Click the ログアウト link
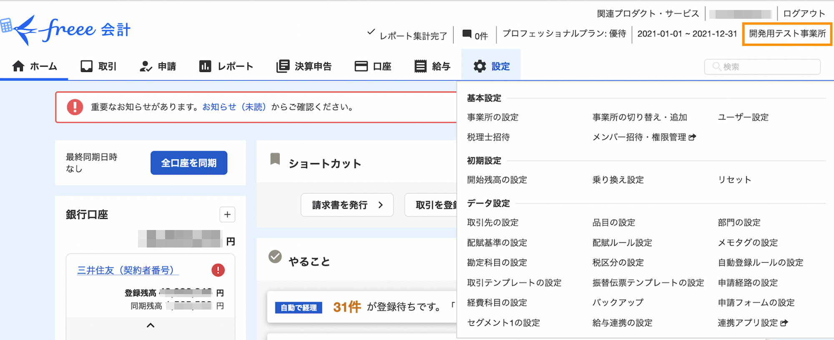This screenshot has width=834, height=340. coord(804,14)
